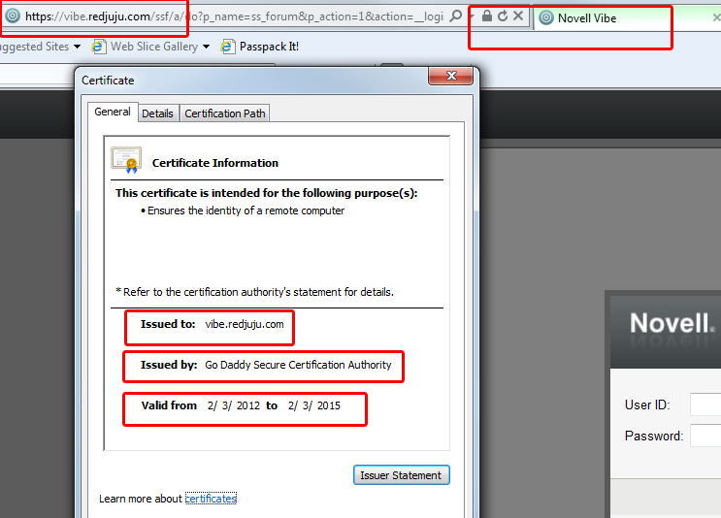Expand the Web Slice Gallery dropdown arrow
The width and height of the screenshot is (721, 518).
click(x=206, y=47)
